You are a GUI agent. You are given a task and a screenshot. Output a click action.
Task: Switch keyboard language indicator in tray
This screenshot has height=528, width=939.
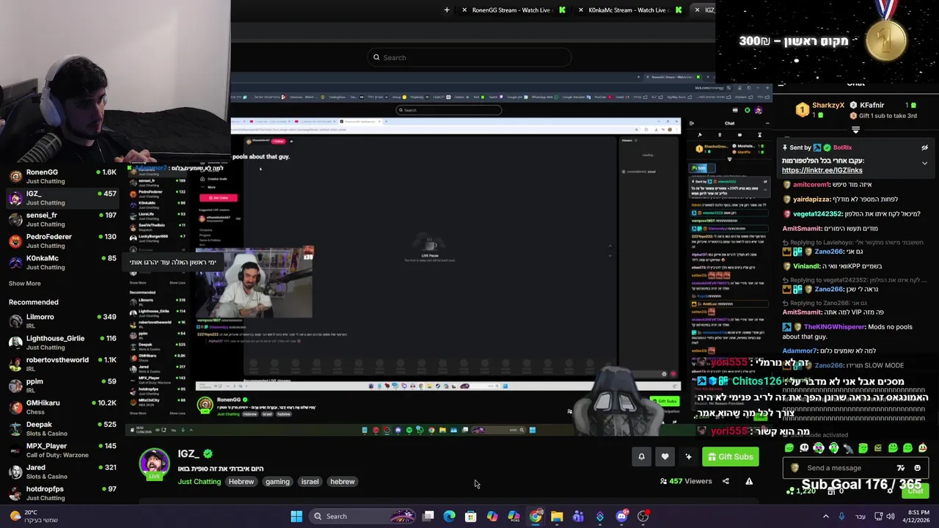coord(860,516)
